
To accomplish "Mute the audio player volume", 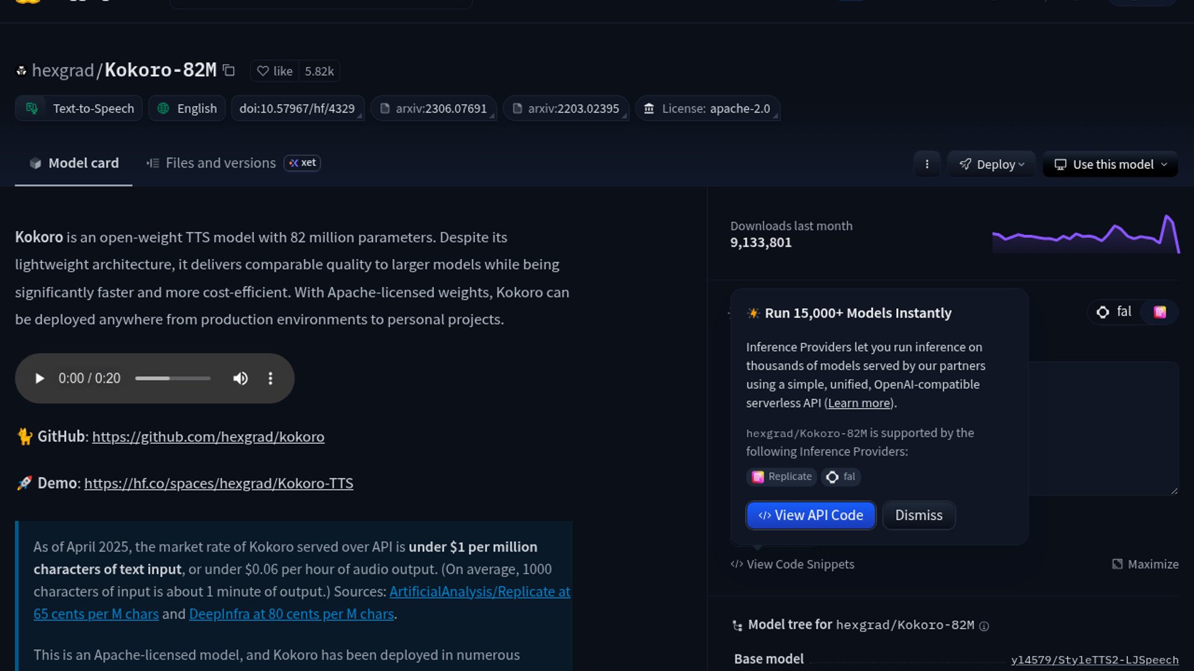I will (x=240, y=378).
